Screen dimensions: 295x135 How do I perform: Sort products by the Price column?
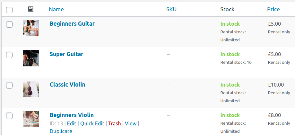point(273,9)
